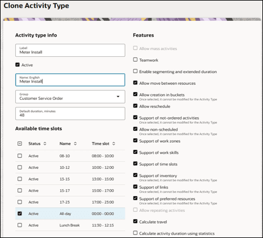Check the 10-12 time slot row
Screen dimensions: 263x238
pyautogui.click(x=20, y=167)
